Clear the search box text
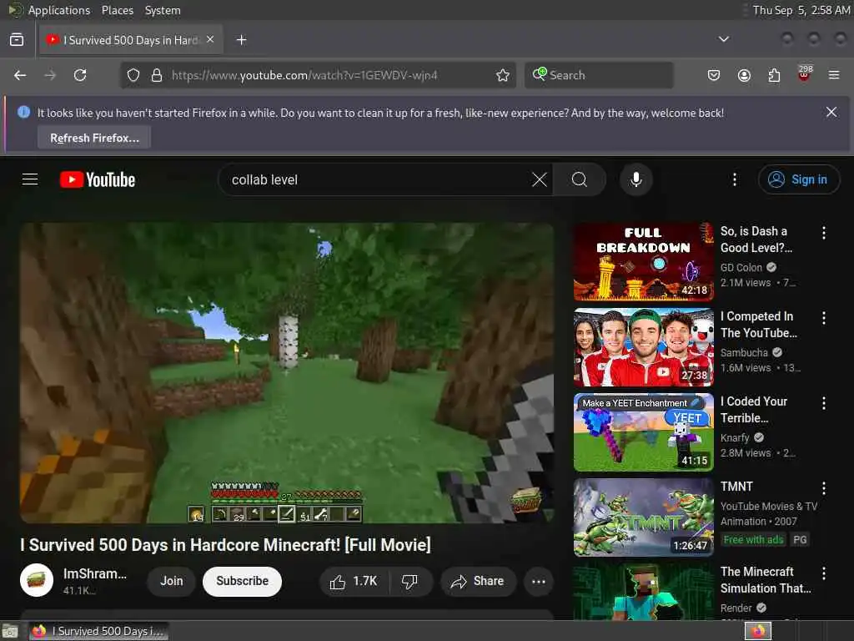The width and height of the screenshot is (854, 641). [540, 179]
